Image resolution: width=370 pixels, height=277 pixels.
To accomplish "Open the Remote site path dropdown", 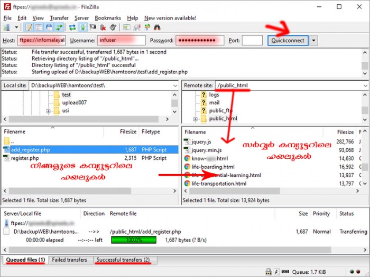I will (365, 85).
